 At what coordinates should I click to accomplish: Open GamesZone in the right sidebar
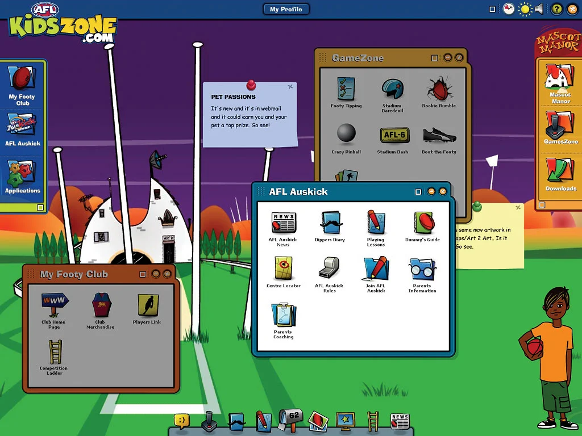561,128
